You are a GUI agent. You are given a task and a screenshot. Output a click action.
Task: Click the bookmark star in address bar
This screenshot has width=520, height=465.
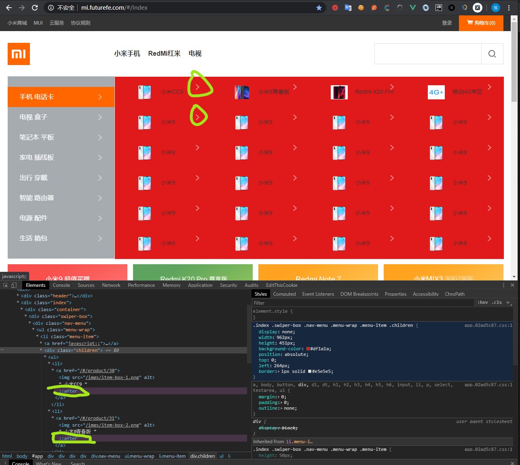pyautogui.click(x=319, y=8)
